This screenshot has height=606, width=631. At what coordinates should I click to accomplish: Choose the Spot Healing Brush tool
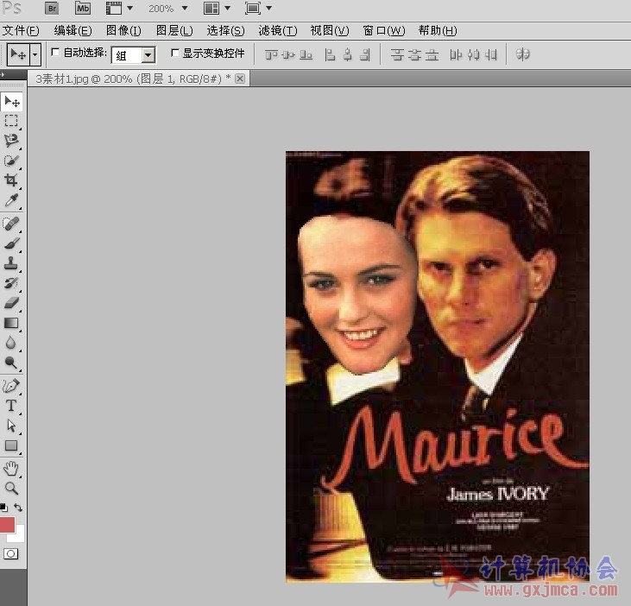(11, 224)
